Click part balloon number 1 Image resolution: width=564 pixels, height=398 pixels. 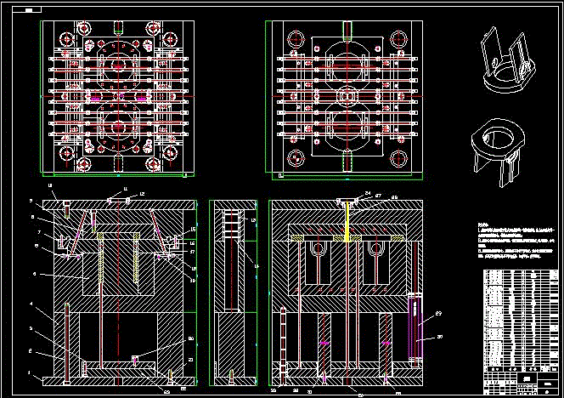(29, 372)
